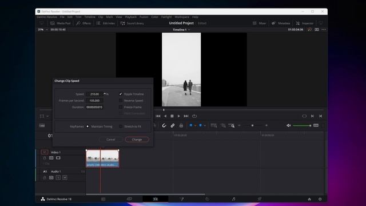Open the Edit menu

click(x=70, y=17)
